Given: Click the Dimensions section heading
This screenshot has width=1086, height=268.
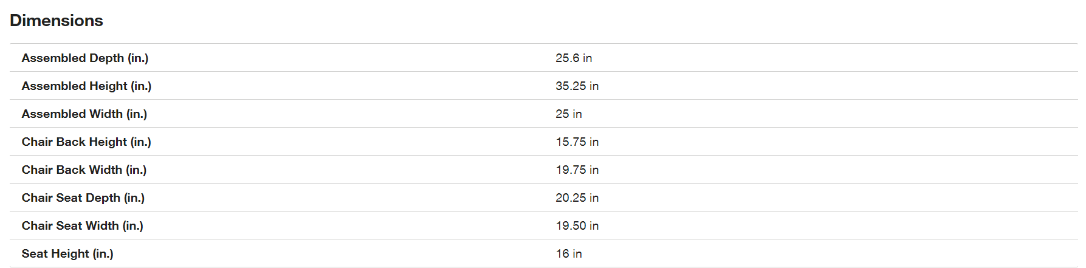Looking at the screenshot, I should [x=57, y=21].
